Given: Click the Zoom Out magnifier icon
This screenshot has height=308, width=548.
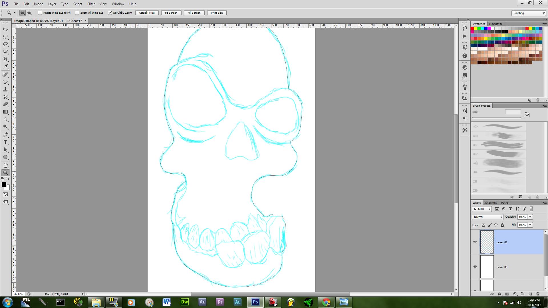Looking at the screenshot, I should click(29, 13).
